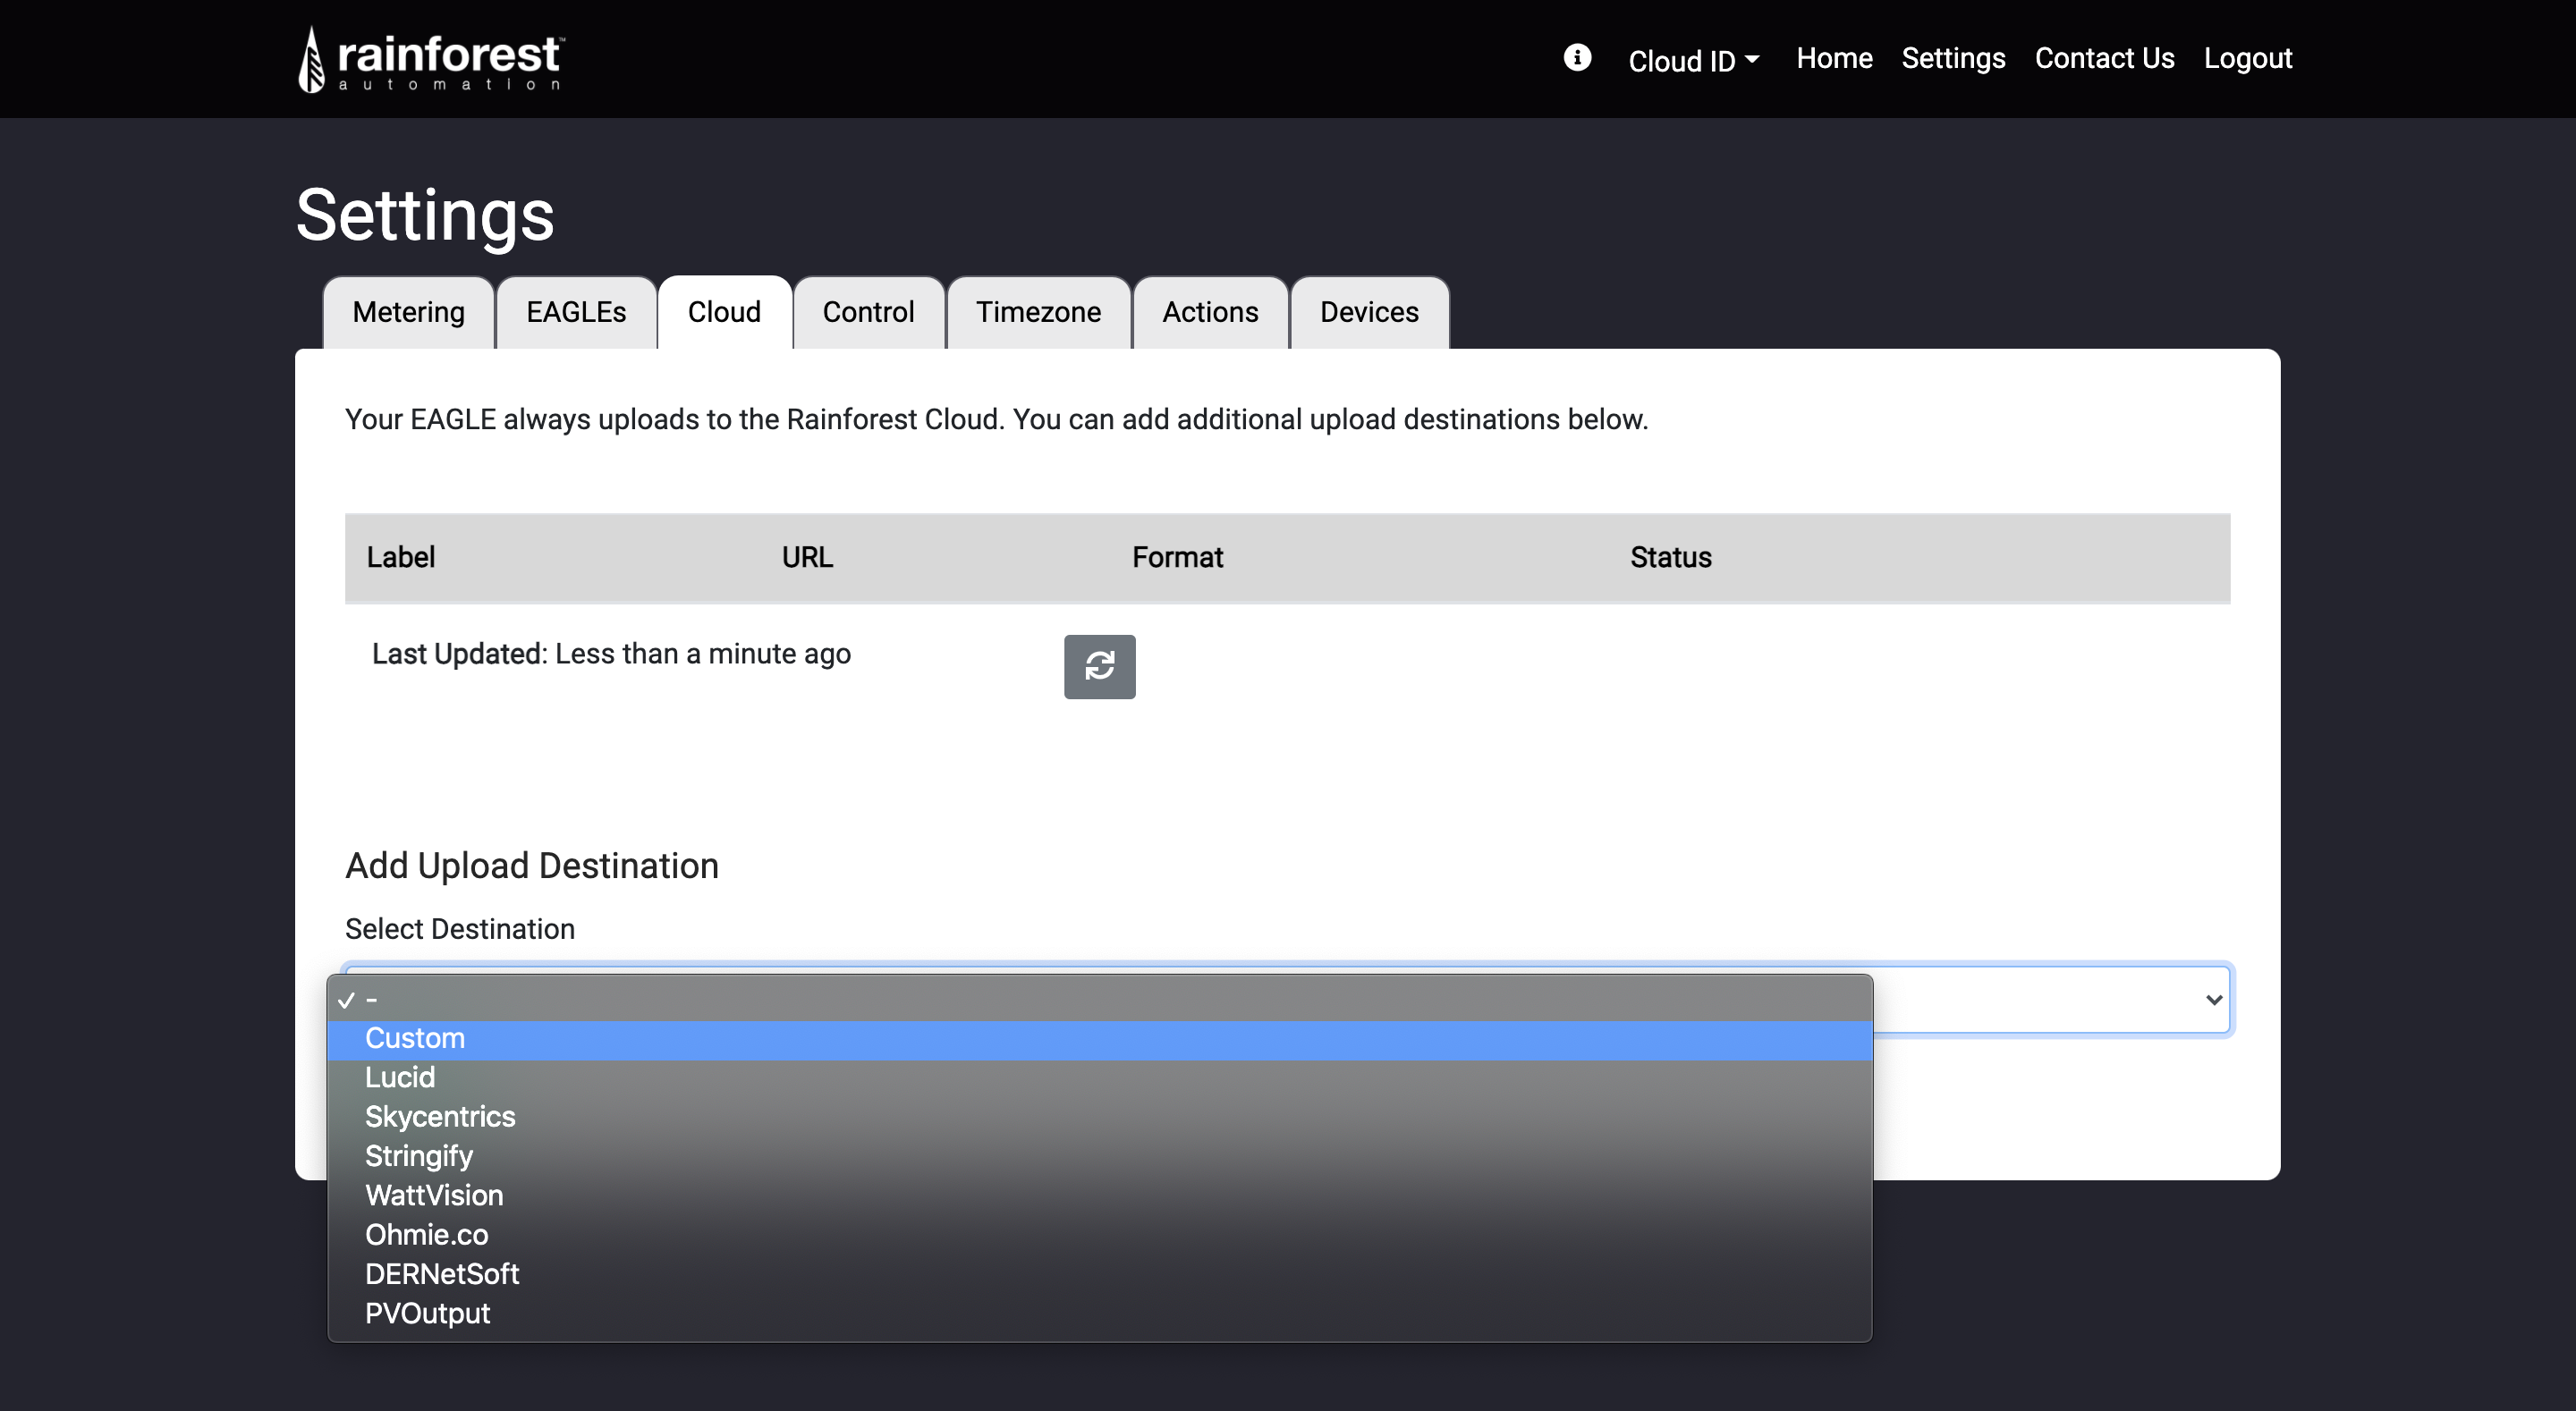Pick Skycentrics as upload destination
The height and width of the screenshot is (1411, 2576).
[440, 1116]
